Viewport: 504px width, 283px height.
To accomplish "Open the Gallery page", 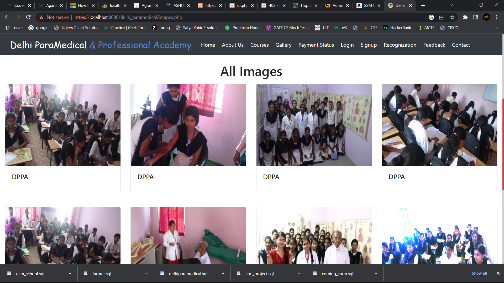I will (x=283, y=45).
